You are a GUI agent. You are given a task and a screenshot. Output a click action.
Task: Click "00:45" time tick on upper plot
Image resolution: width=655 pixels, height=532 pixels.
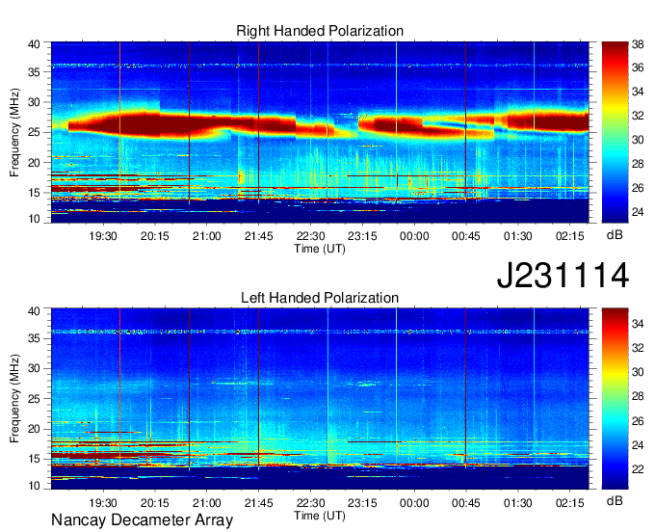coord(466,236)
